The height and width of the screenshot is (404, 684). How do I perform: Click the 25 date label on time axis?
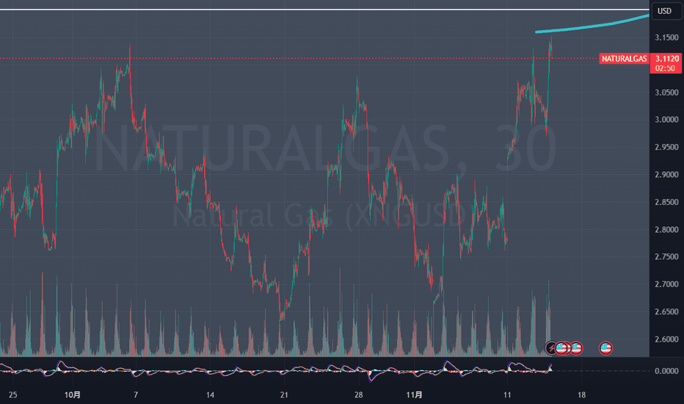point(12,395)
